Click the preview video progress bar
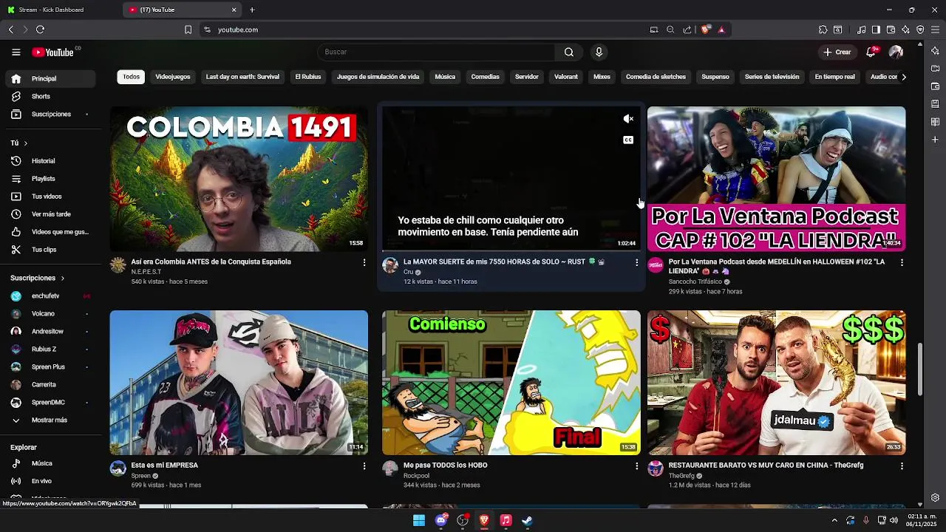The image size is (946, 532). [x=511, y=251]
